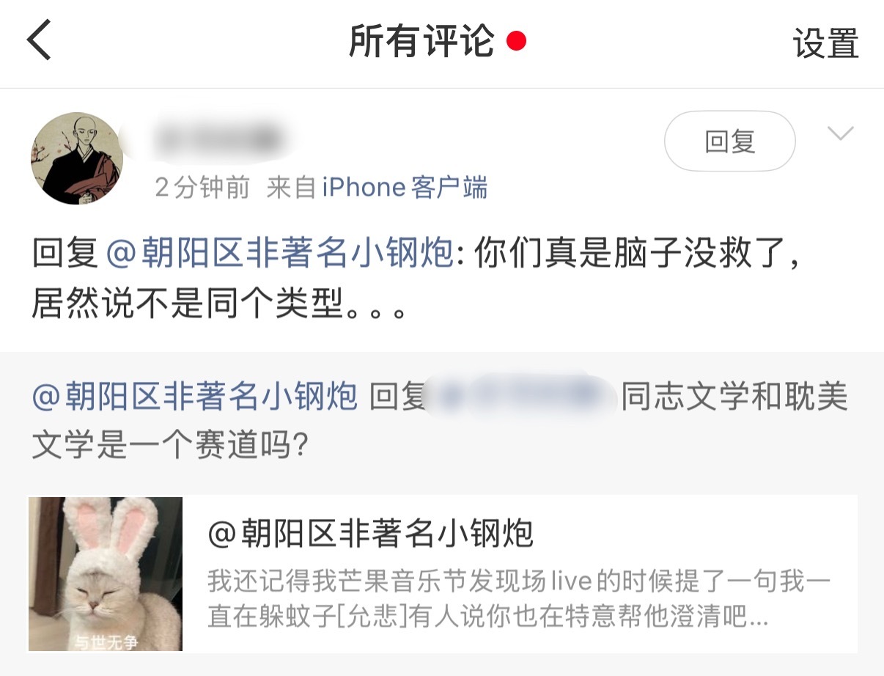Tap the 回复 reply button
The height and width of the screenshot is (676, 884).
[x=729, y=141]
